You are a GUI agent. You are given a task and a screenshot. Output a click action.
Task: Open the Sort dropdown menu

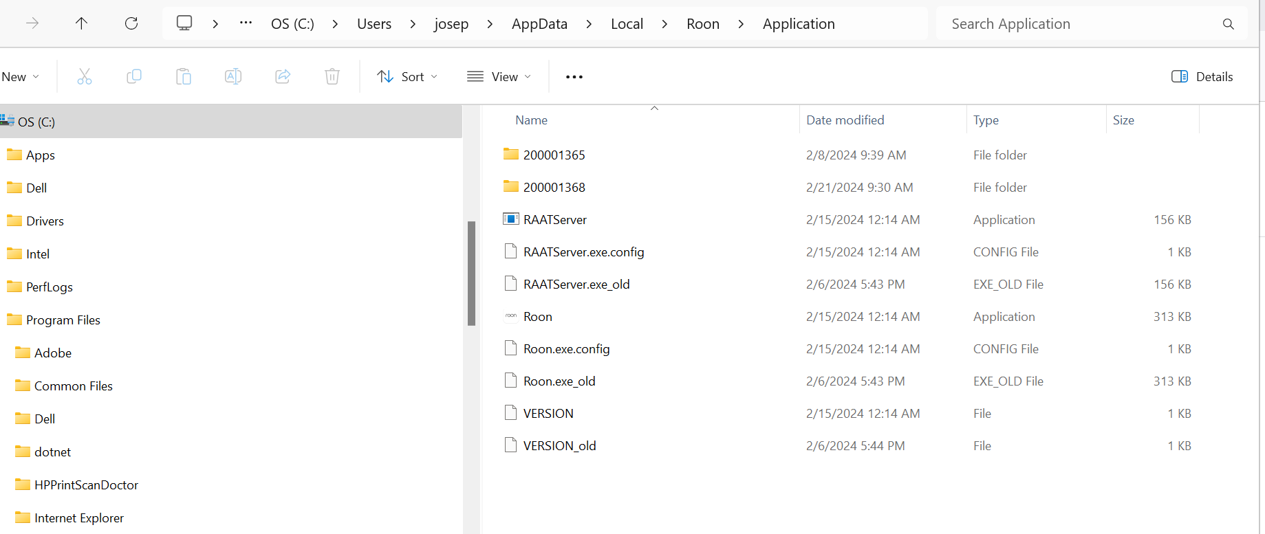tap(407, 76)
